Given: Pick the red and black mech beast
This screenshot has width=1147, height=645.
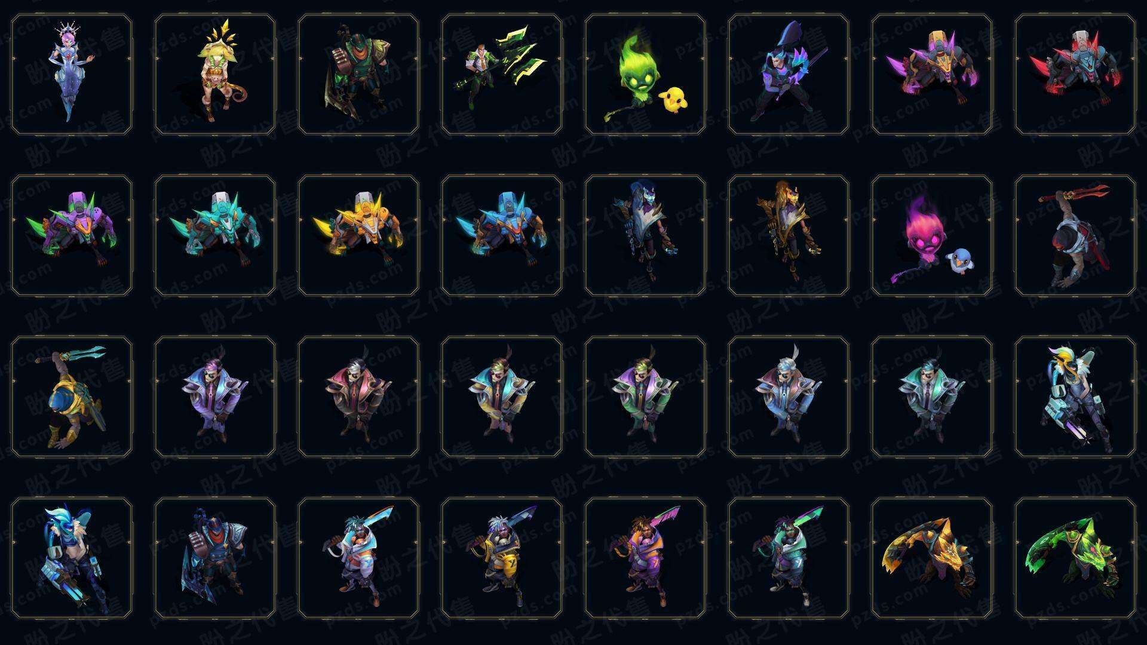Looking at the screenshot, I should 1075,75.
